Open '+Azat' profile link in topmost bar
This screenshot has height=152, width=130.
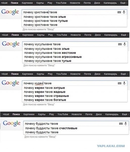tap(4, 3)
